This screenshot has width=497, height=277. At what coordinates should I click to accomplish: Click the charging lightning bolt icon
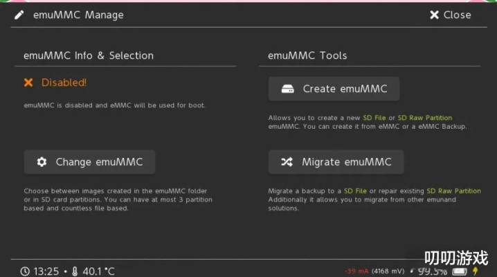tap(475, 271)
